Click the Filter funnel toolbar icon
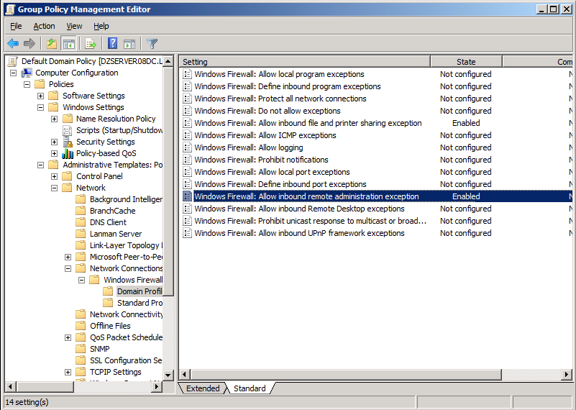The height and width of the screenshot is (410, 576). pyautogui.click(x=152, y=44)
